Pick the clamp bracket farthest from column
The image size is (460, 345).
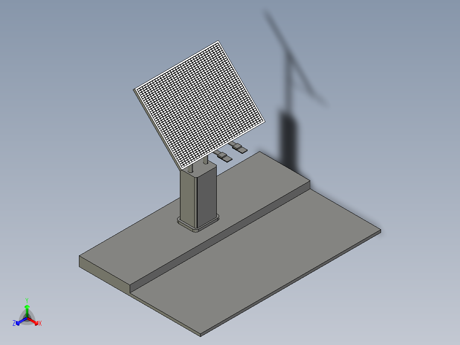pyautogui.click(x=238, y=147)
